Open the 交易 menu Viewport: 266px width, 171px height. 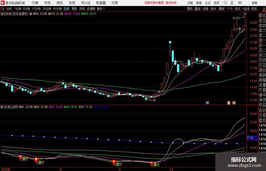pos(115,3)
